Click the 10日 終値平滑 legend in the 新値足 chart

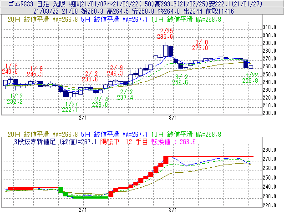click(186, 135)
